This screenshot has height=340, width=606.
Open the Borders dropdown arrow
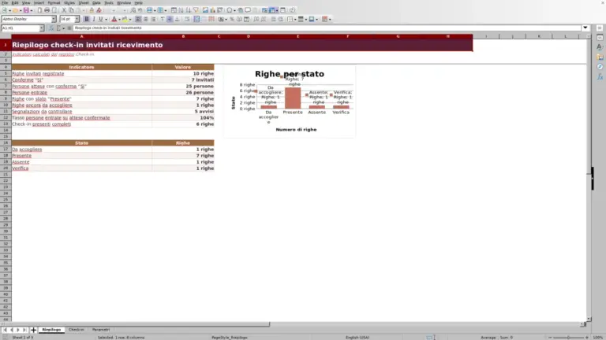coord(295,19)
